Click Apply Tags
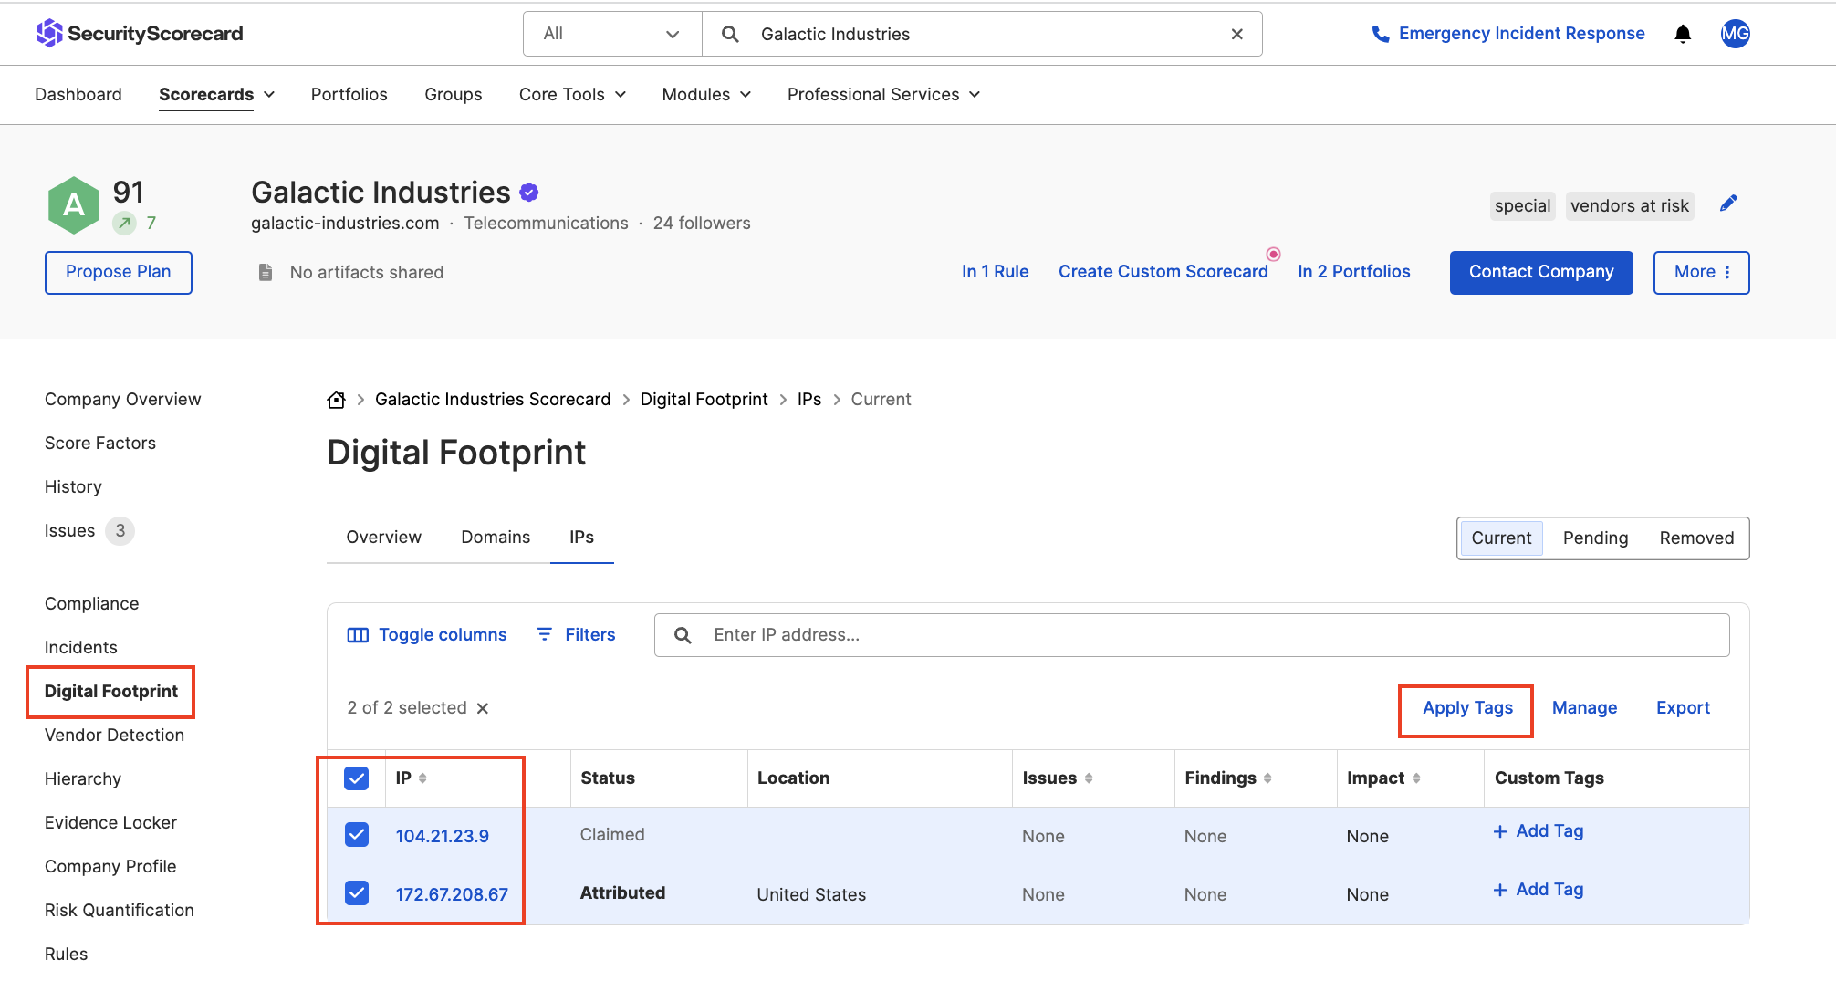1836x1002 pixels. pos(1467,708)
